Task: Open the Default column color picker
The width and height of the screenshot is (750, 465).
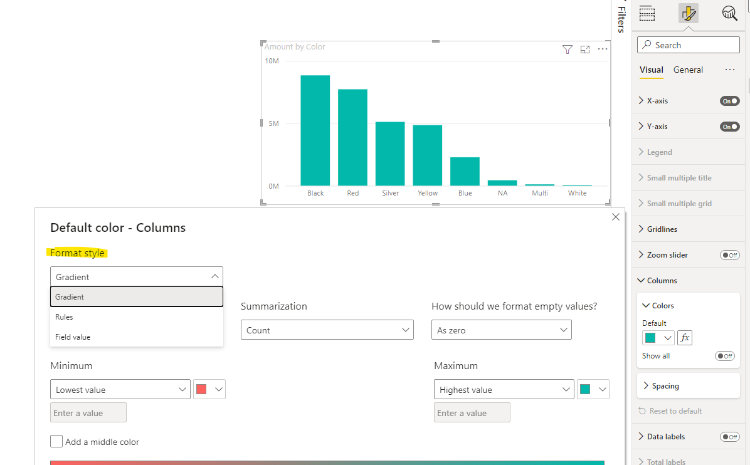Action: (x=658, y=338)
